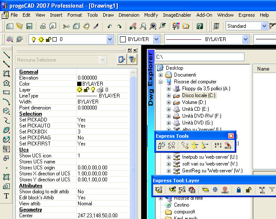Toggle layer 0 lock padlock in layer dropdown
Viewport: 276px width, 219px height.
[x=48, y=39]
